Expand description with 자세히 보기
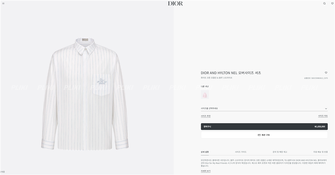 206,171
